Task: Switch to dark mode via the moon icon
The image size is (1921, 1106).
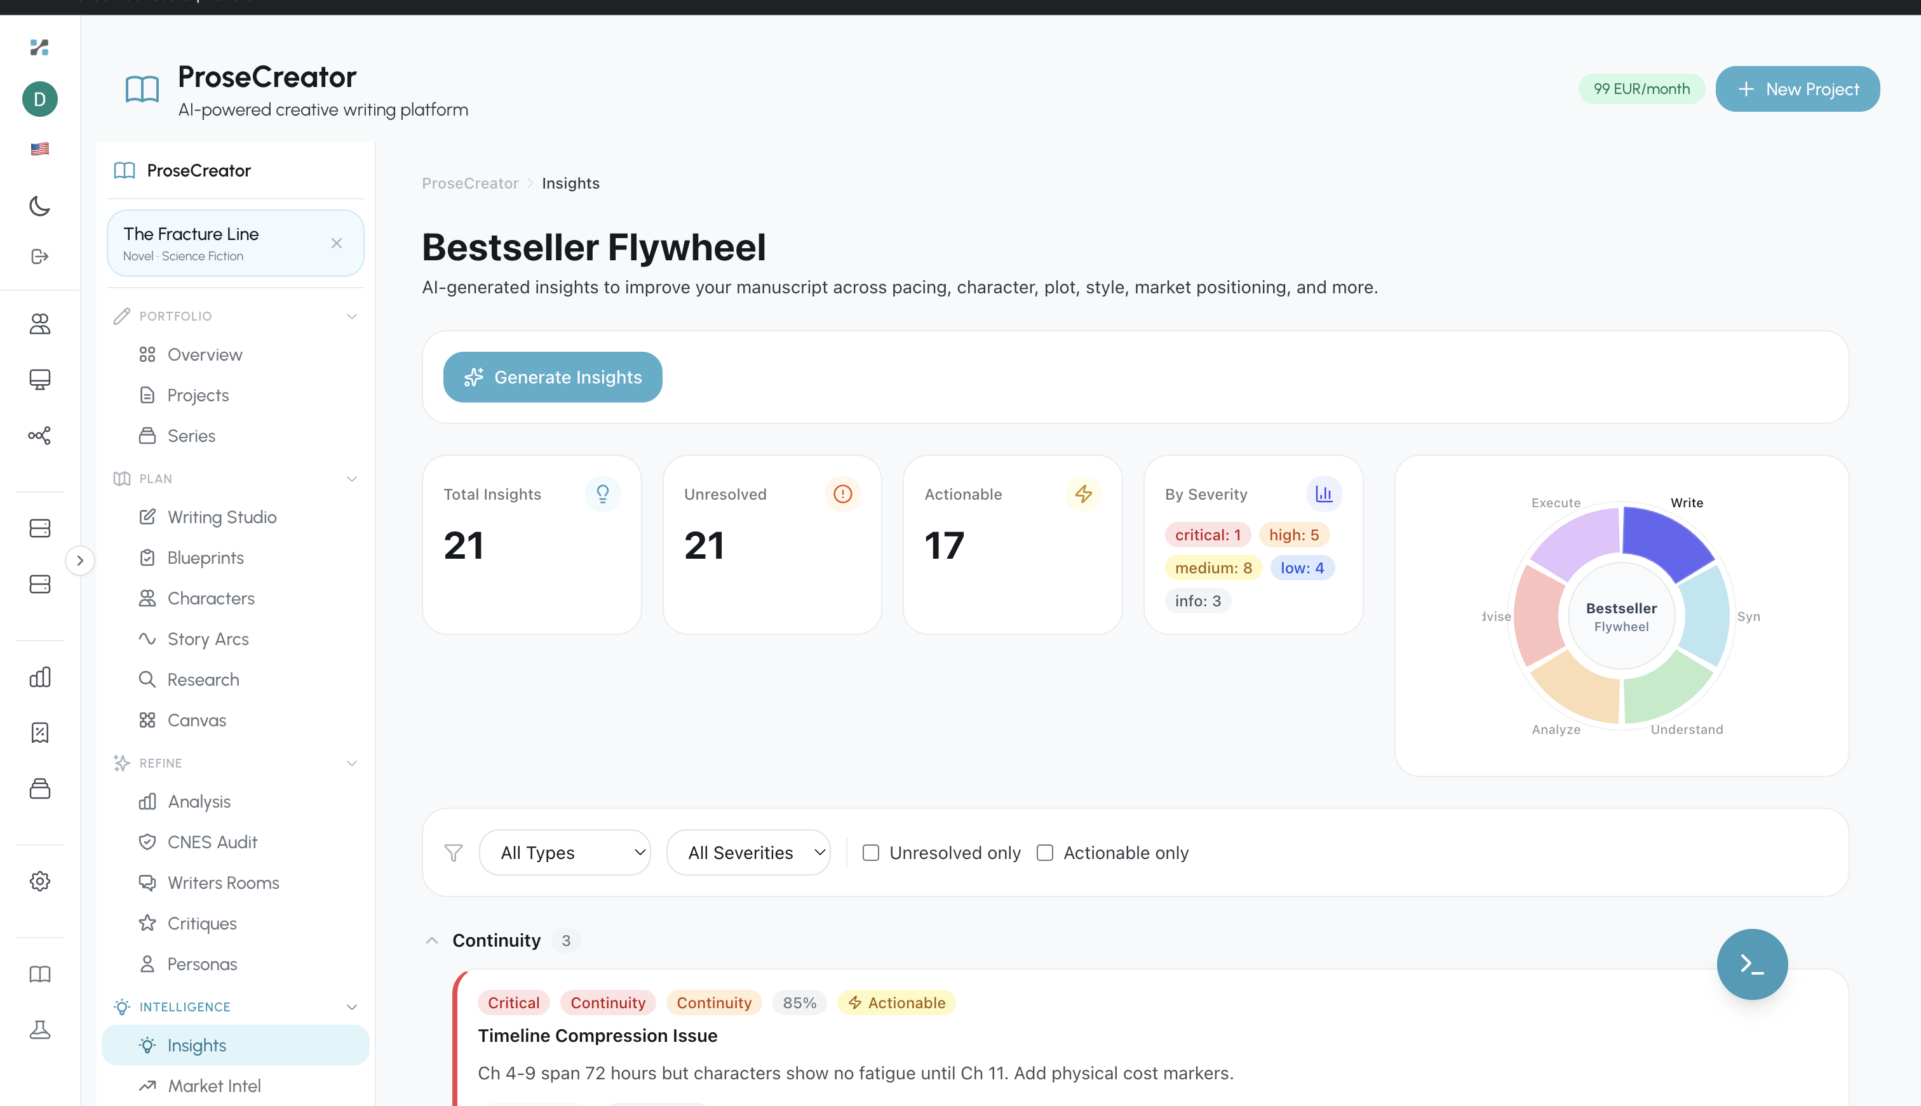Action: 39,206
